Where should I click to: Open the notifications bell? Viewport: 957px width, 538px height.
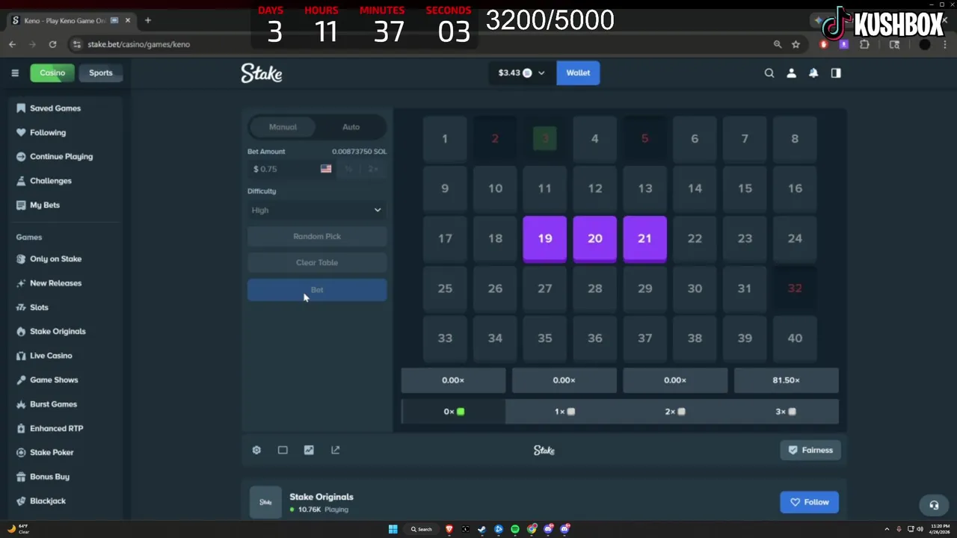coord(813,72)
